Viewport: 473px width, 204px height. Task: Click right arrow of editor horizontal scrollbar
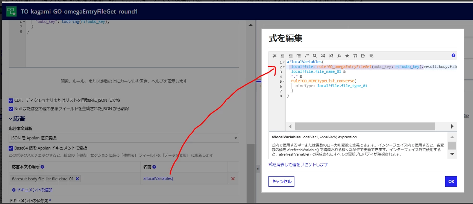tap(452, 127)
